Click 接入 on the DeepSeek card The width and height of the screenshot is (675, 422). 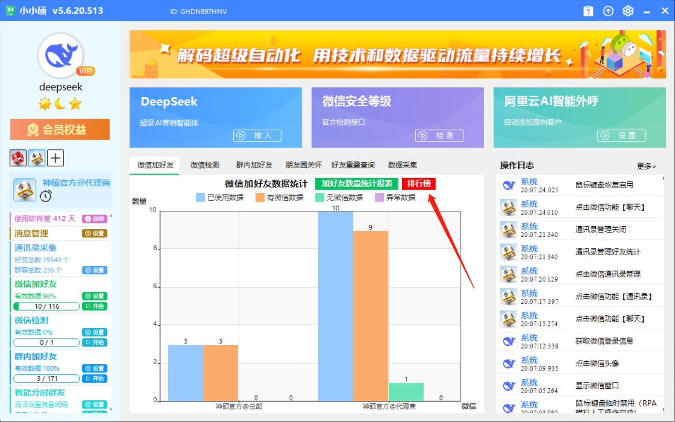pos(257,136)
